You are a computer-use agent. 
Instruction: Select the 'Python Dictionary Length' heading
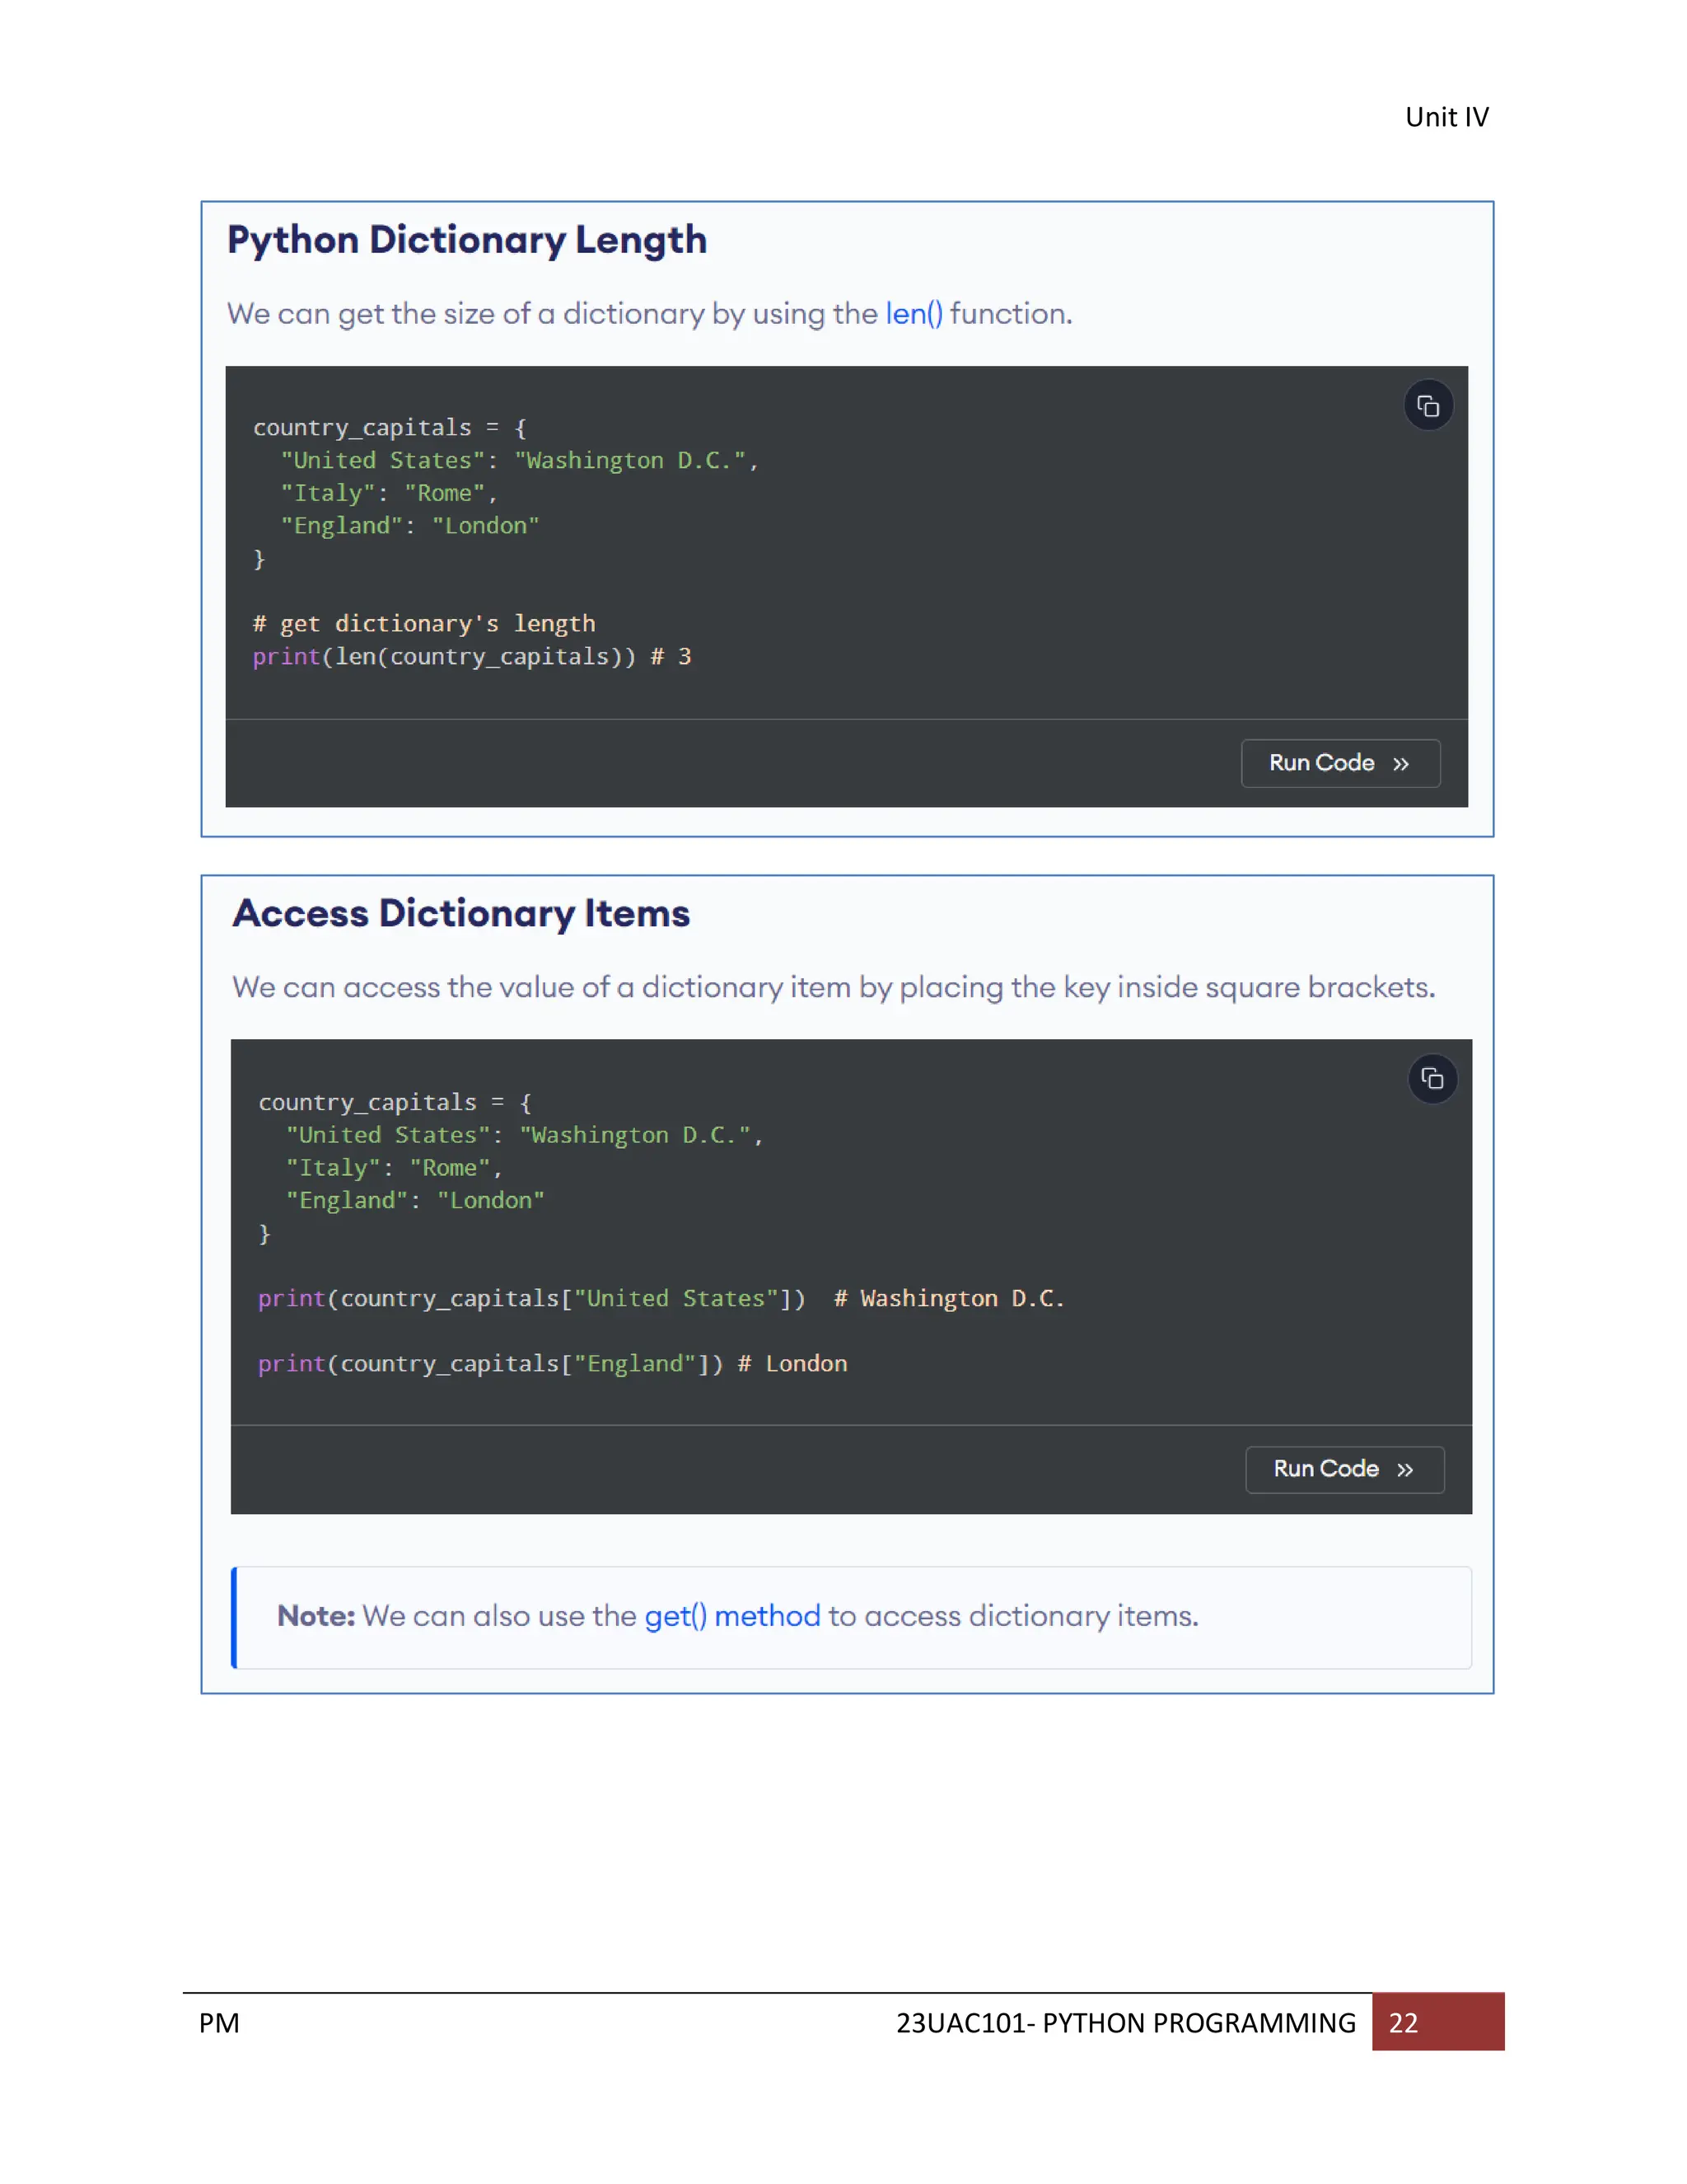pyautogui.click(x=467, y=240)
